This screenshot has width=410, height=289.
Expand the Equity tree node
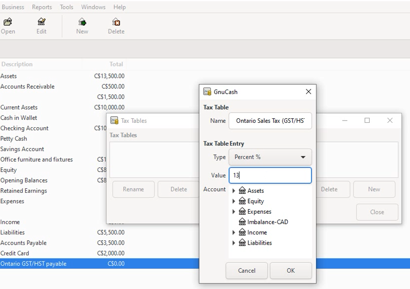tap(234, 201)
